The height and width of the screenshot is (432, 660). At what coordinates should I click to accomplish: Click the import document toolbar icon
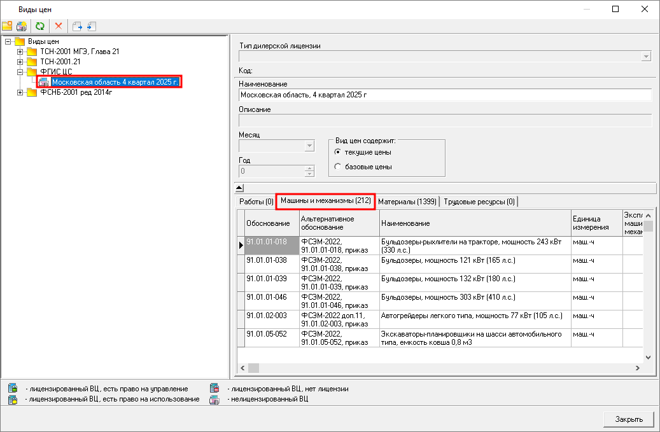92,26
